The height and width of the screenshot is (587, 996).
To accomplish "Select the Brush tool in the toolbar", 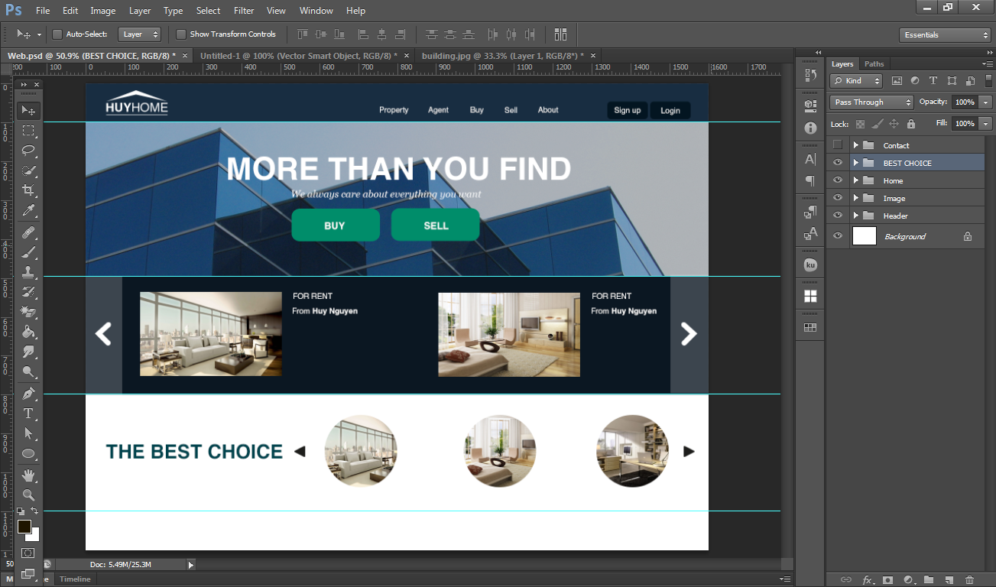I will pyautogui.click(x=28, y=252).
